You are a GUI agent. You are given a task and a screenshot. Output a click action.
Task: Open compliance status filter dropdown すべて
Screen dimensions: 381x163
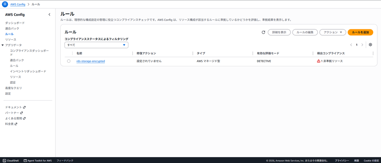coord(96,45)
